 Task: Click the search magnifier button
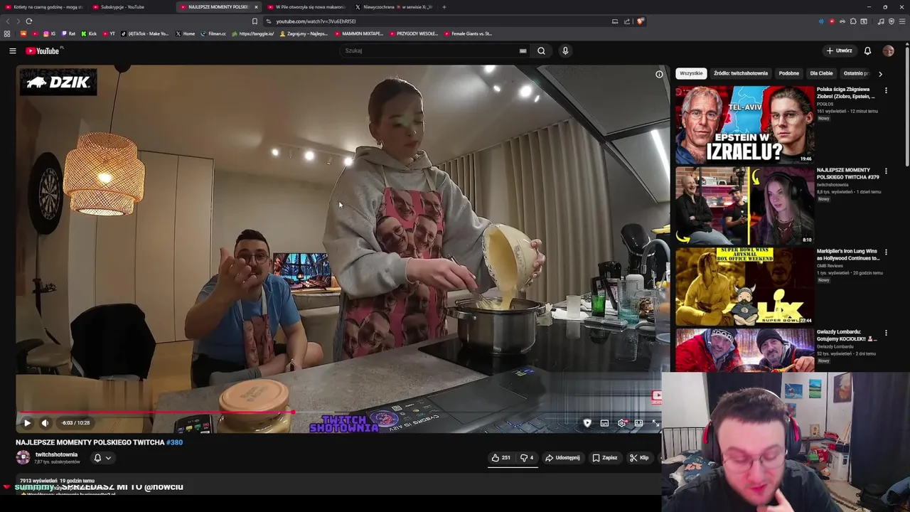(x=542, y=50)
